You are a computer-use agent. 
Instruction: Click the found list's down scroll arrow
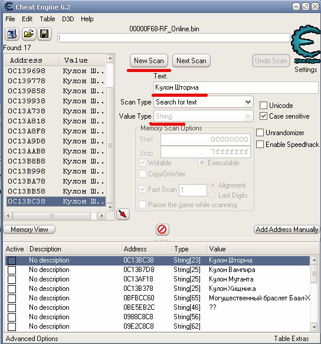[110, 207]
